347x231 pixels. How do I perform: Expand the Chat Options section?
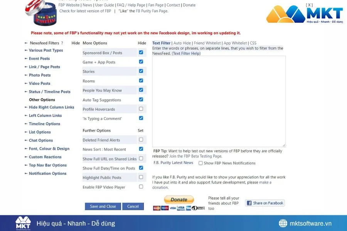pyautogui.click(x=40, y=141)
